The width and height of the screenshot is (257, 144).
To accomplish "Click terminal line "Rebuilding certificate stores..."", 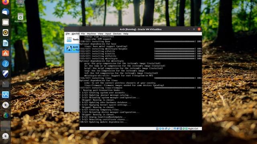I will 109,120.
